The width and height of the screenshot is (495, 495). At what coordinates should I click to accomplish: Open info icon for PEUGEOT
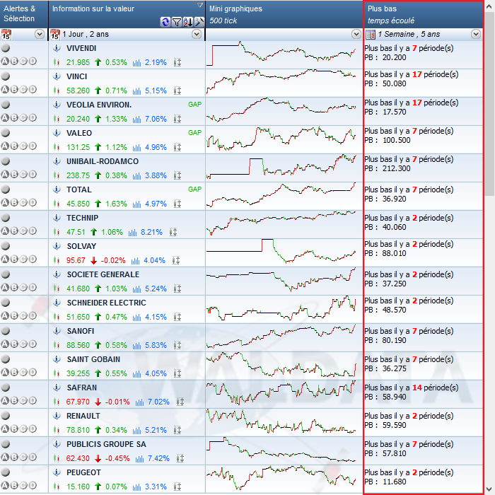coord(57,472)
